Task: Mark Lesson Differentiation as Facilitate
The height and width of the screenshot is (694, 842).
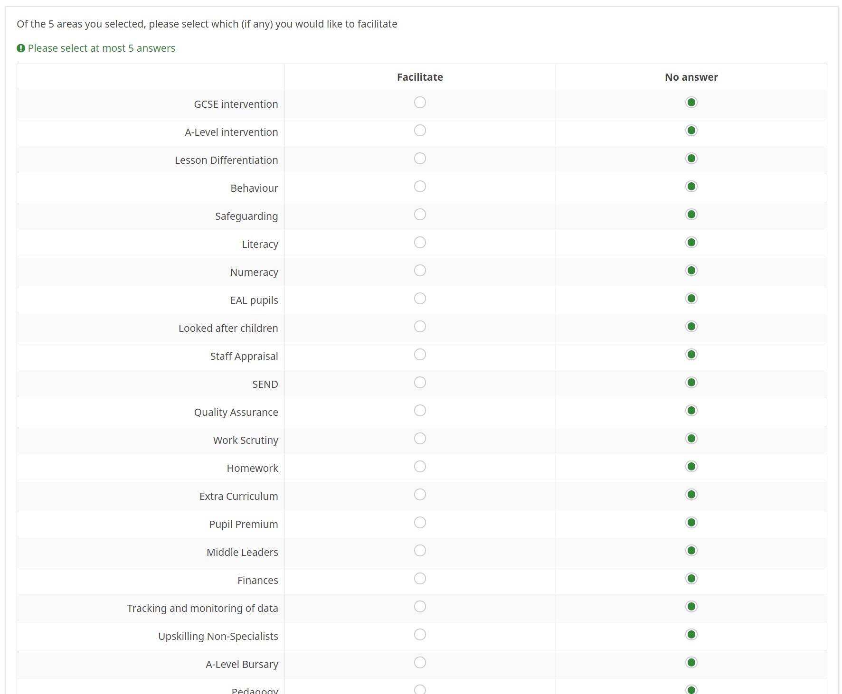Action: click(420, 159)
